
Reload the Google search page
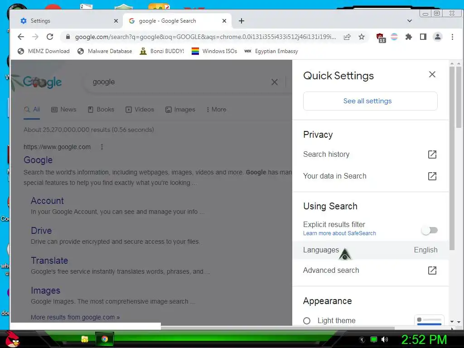coord(50,37)
